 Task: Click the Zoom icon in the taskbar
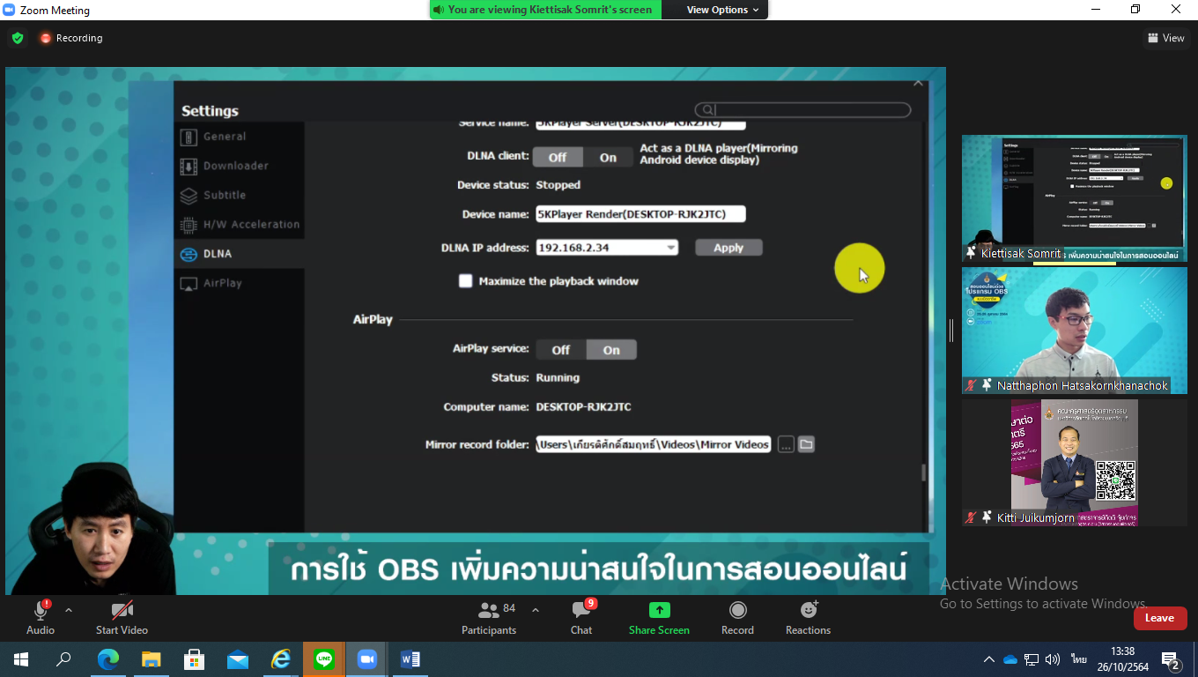coord(367,659)
